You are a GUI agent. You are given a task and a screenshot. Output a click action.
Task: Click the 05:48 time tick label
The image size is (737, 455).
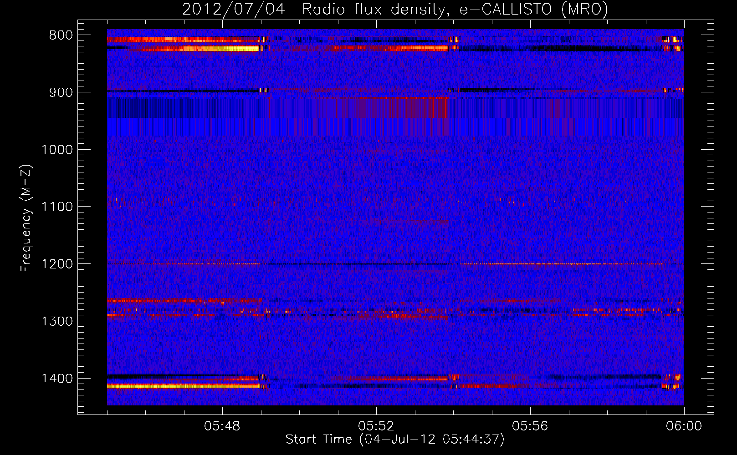(x=222, y=426)
